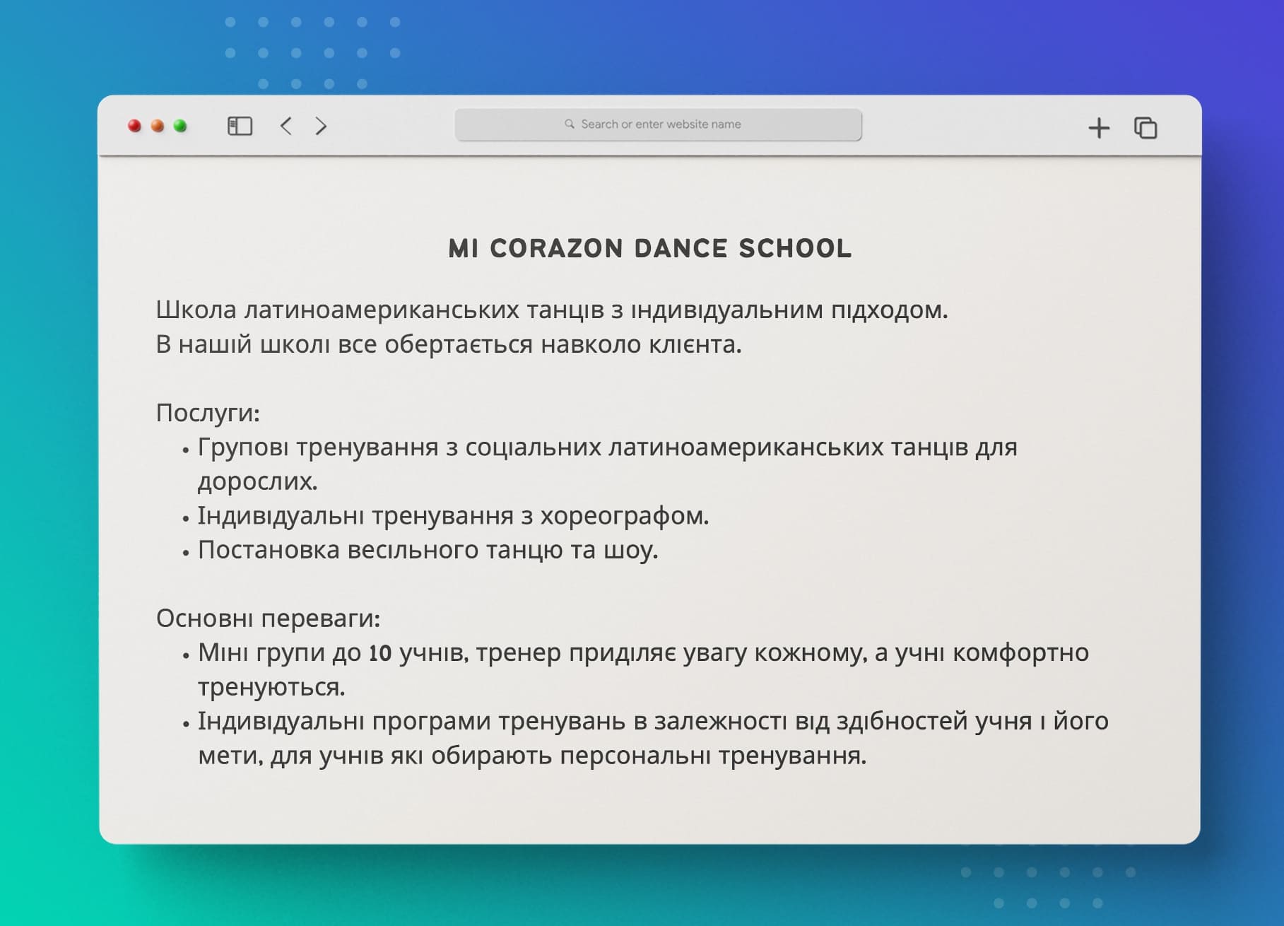Image resolution: width=1284 pixels, height=926 pixels.
Task: Click the 'В нашій школі все обертається' sentence
Action: tap(449, 344)
